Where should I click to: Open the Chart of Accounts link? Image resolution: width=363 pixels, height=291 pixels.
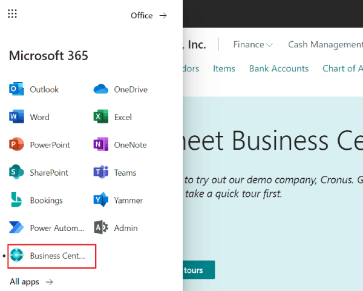342,69
